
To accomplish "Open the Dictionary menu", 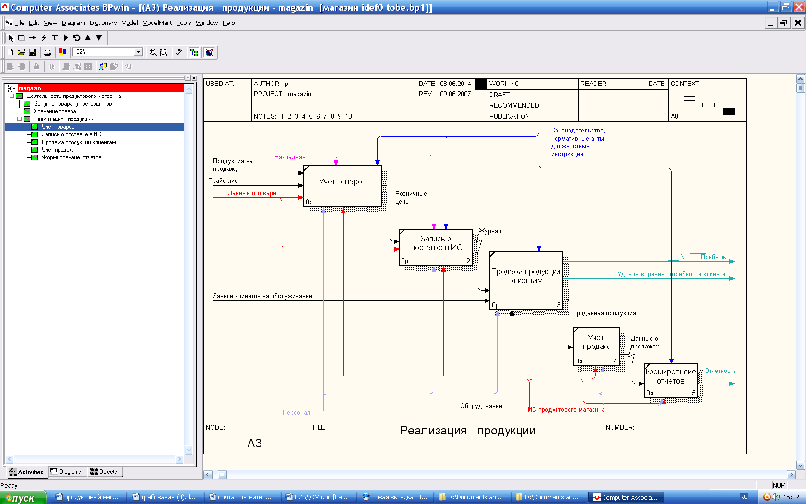I will [103, 23].
